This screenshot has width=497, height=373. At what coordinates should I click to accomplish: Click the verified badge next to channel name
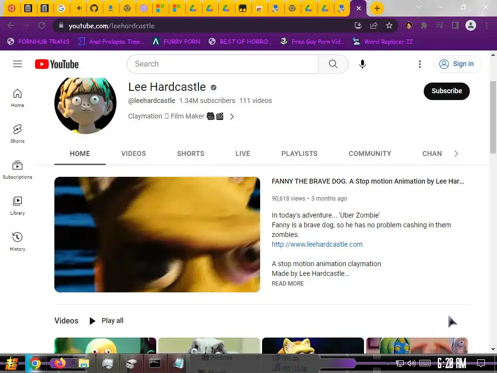pos(214,87)
